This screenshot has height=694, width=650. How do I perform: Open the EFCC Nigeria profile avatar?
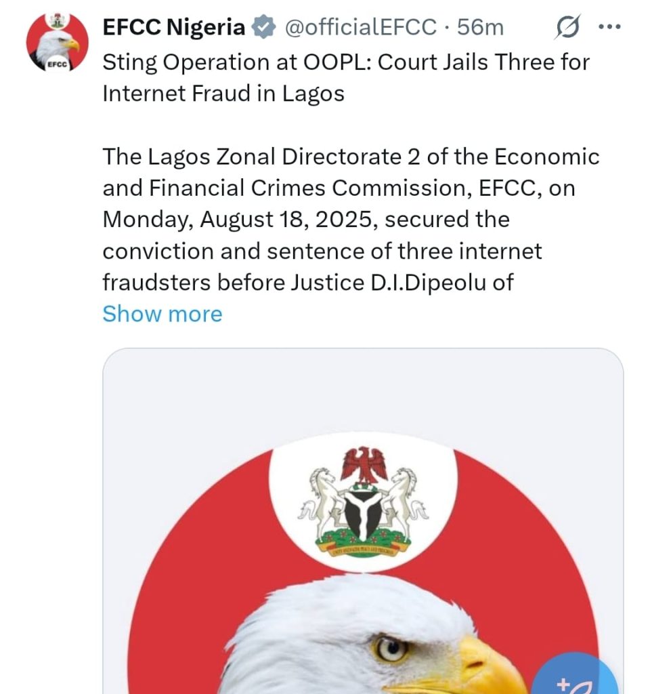(57, 42)
